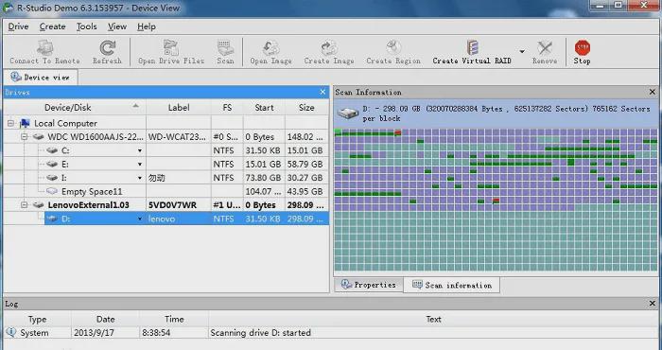Open the View menu
This screenshot has width=662, height=350.
[117, 26]
